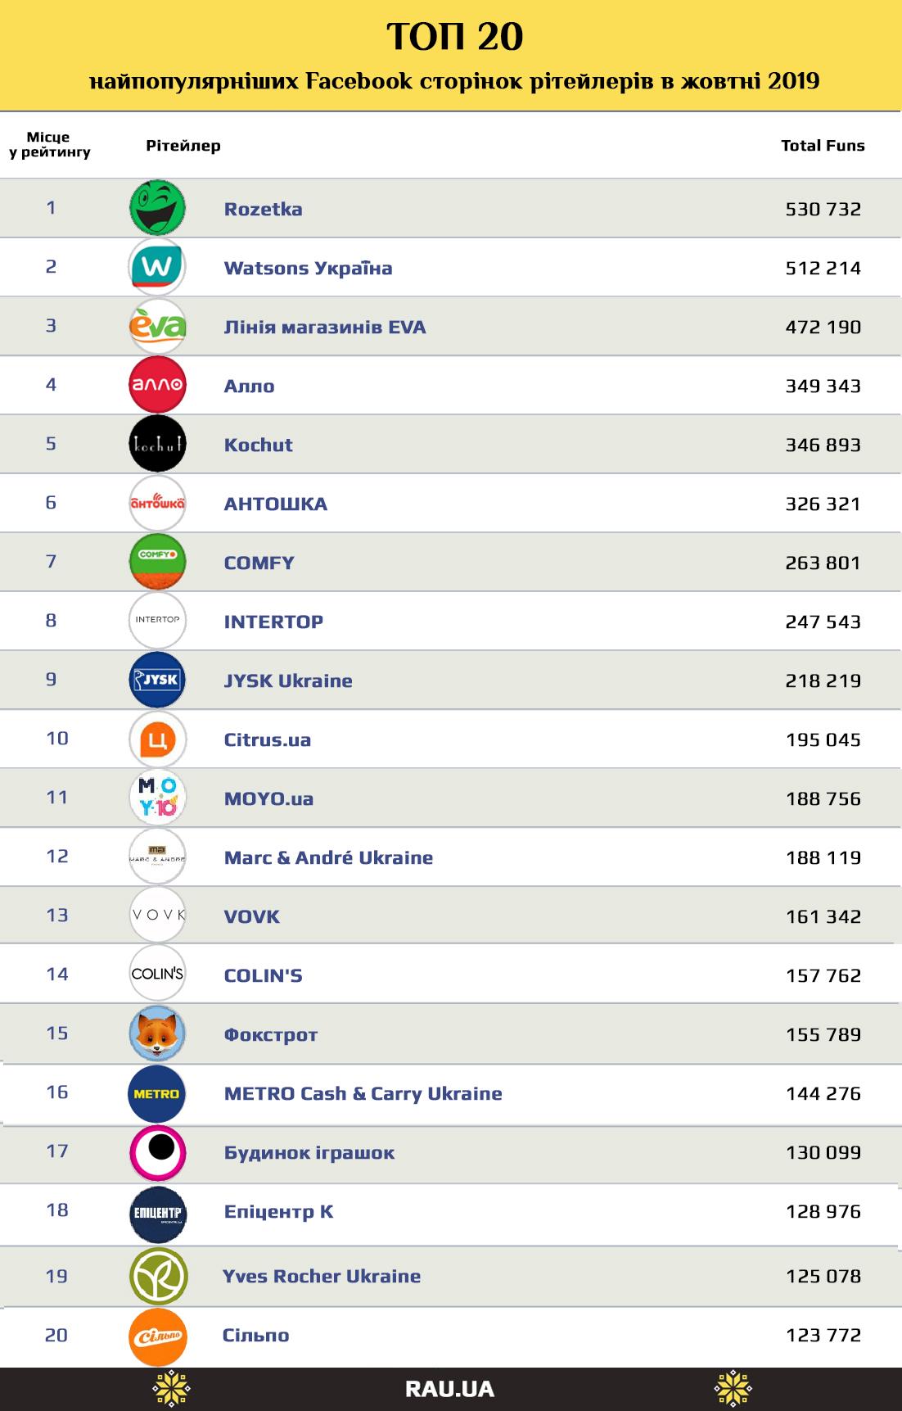Click the orange Citrus logo icon
Screen dimensions: 902x1411
coord(157,739)
